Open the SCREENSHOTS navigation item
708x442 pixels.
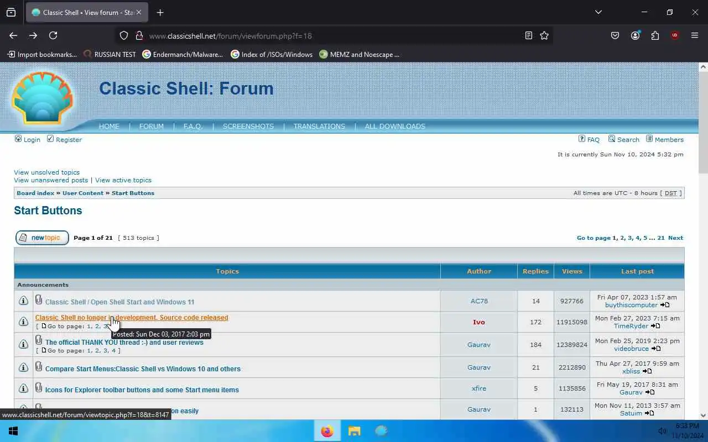coord(248,127)
